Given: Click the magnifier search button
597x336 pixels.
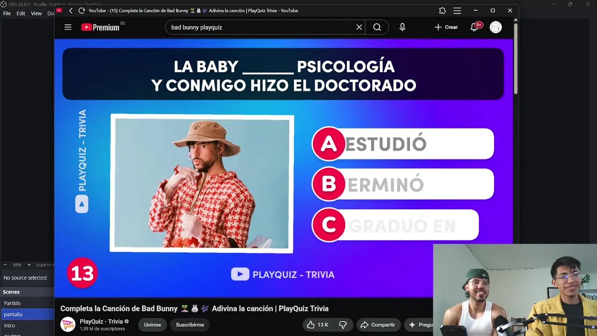Looking at the screenshot, I should coord(377,27).
